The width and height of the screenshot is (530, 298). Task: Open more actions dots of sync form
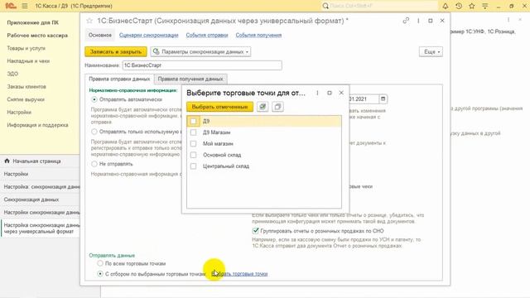click(x=418, y=21)
